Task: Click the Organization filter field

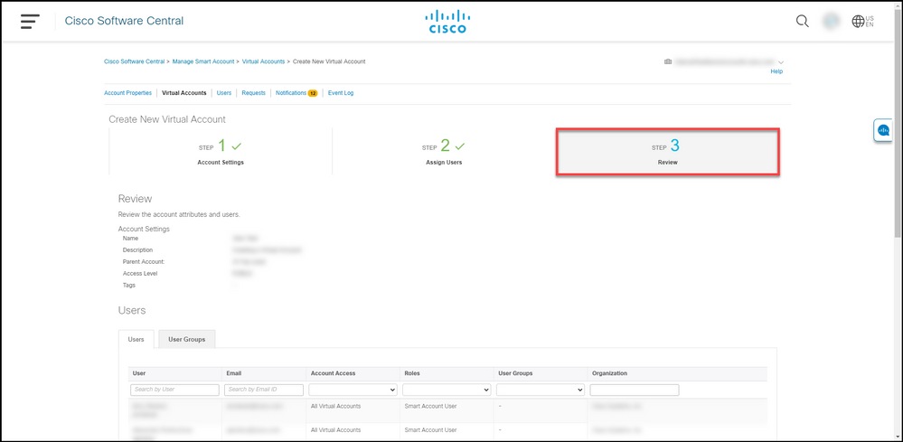Action: pyautogui.click(x=635, y=390)
